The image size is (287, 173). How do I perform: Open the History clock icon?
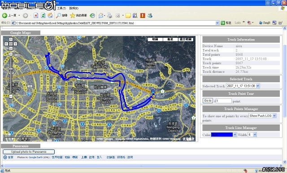pos(92,16)
